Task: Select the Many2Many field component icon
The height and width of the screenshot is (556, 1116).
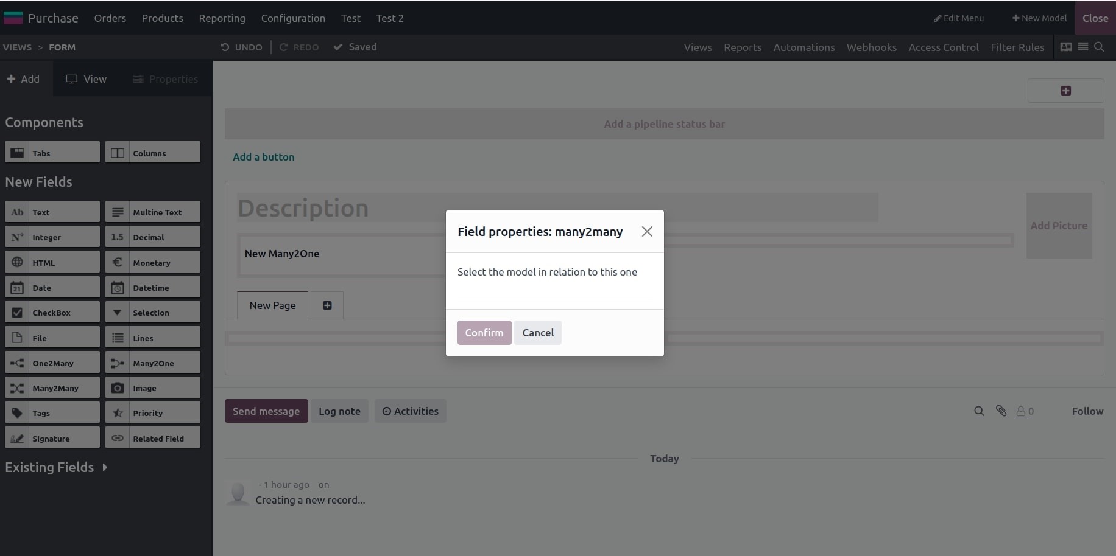Action: click(x=17, y=388)
